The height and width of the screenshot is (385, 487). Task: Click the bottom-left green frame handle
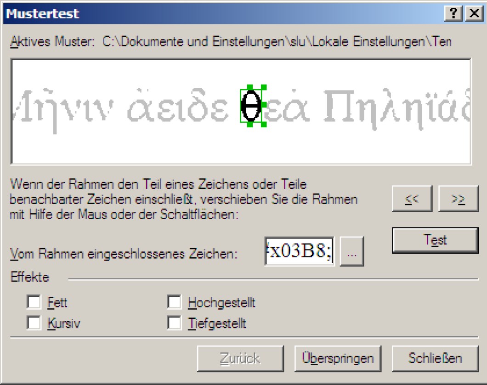pos(249,124)
